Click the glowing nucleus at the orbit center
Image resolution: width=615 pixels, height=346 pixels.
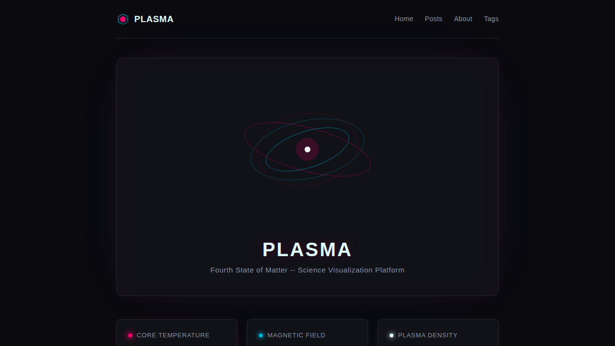(307, 149)
